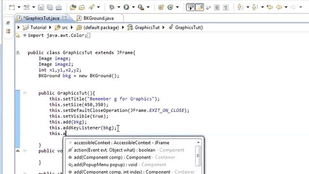This screenshot has width=309, height=174.
Task: Click the Restore view icon in left sidebar
Action: [x=8, y=23]
